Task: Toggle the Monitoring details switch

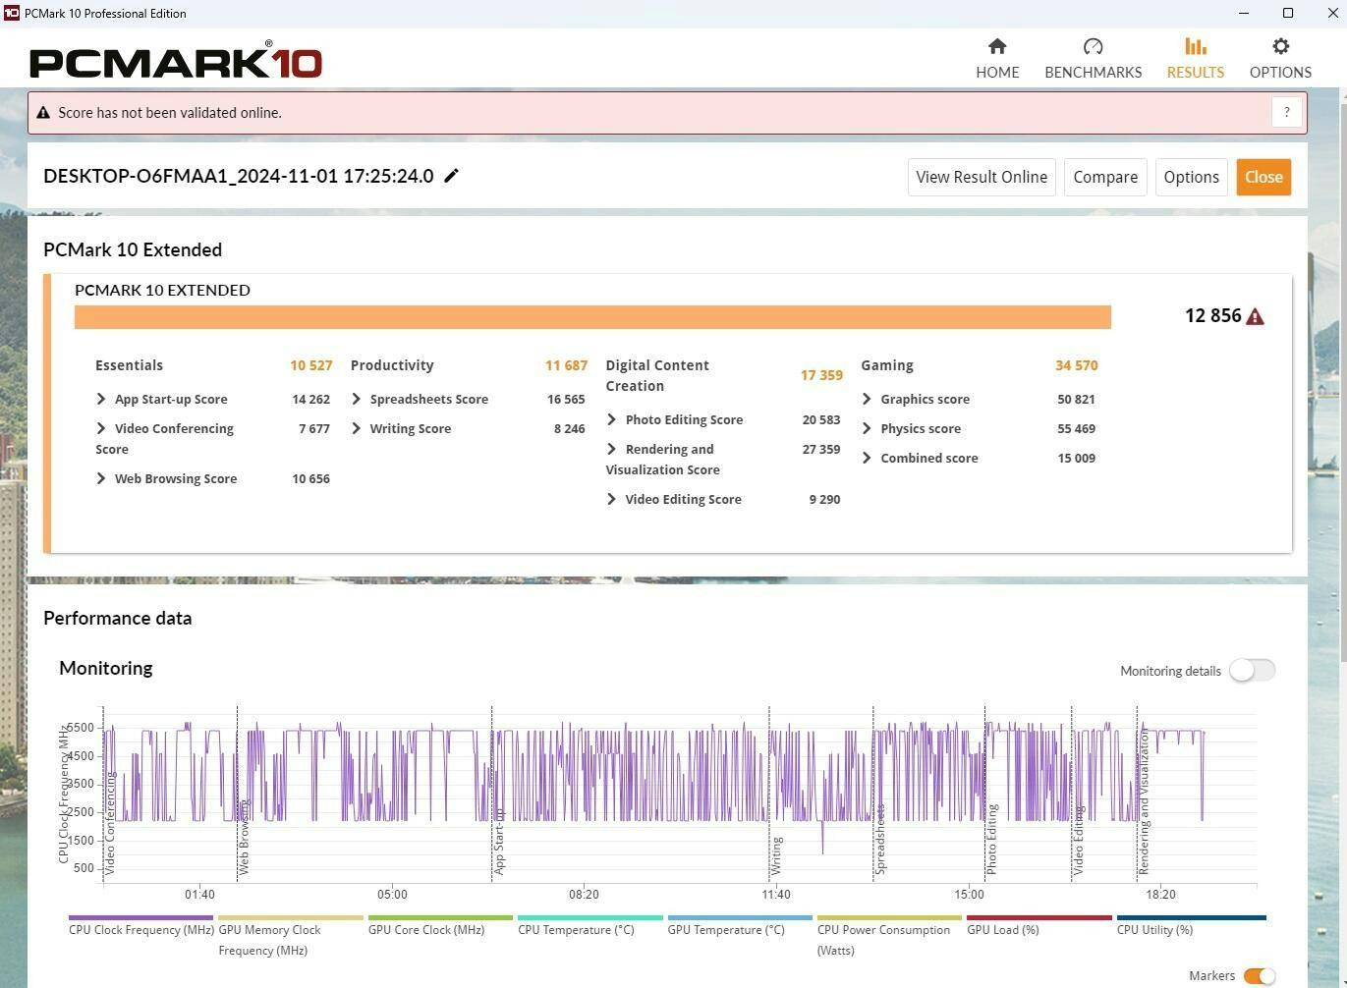Action: point(1252,670)
